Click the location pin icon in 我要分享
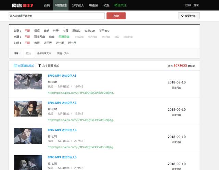Viewport: 219px width, 170px height. click(182, 16)
